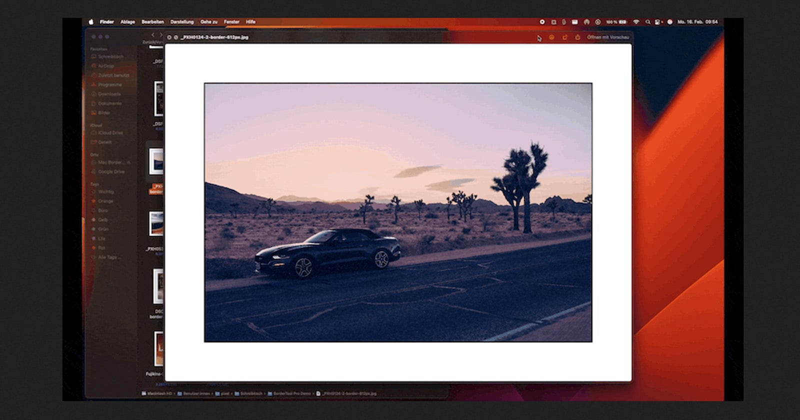Image resolution: width=800 pixels, height=420 pixels.
Task: Click the share icon in Quick Look
Action: (577, 37)
